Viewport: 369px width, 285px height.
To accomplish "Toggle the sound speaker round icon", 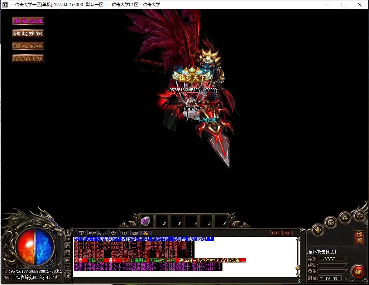I will pyautogui.click(x=360, y=216).
